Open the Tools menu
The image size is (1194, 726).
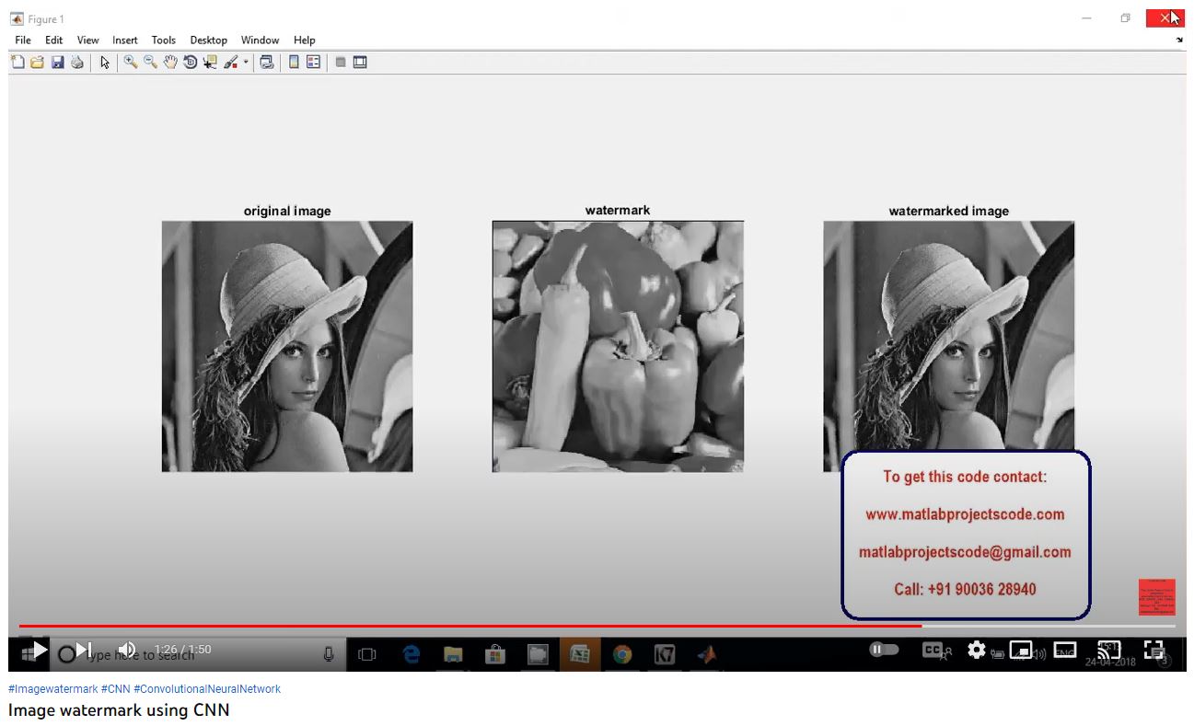coord(164,40)
